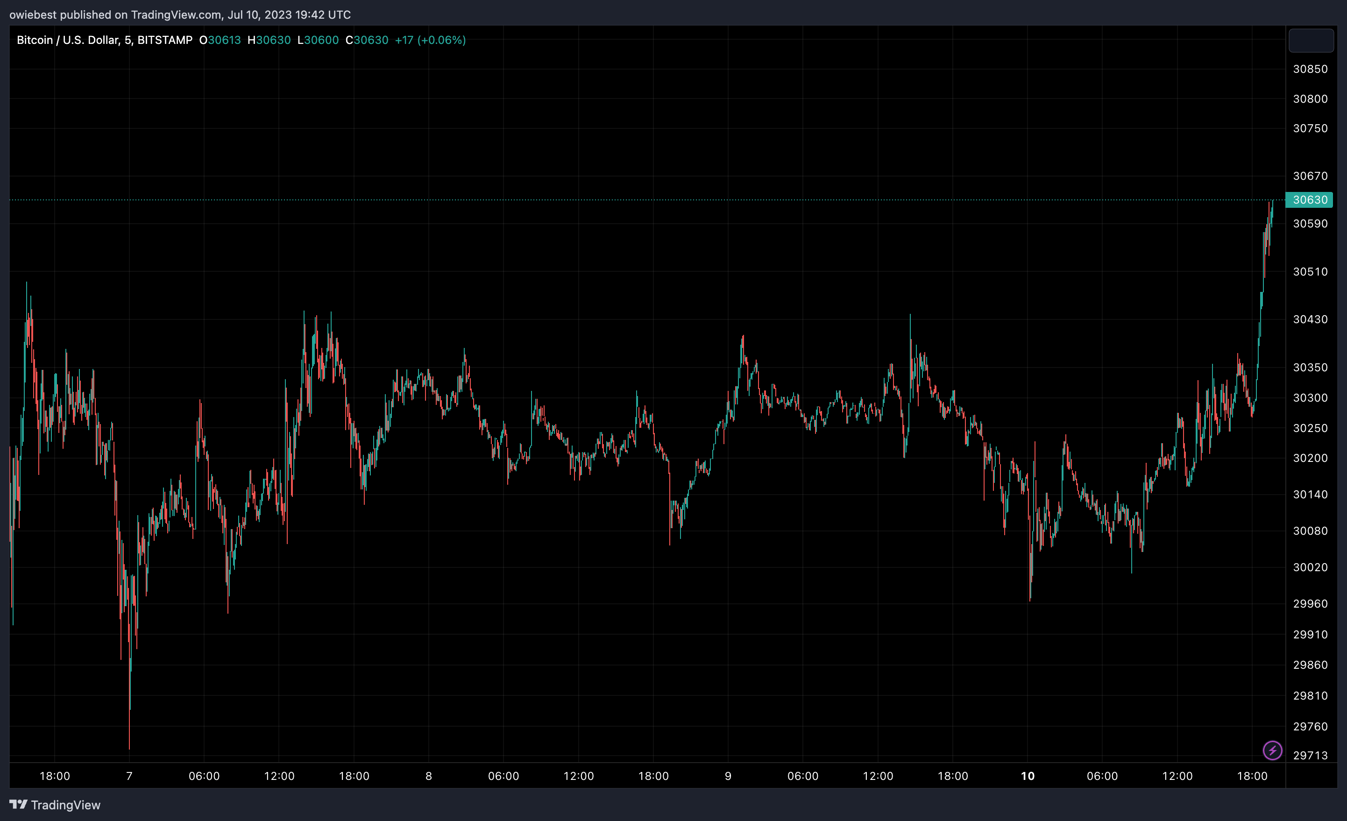Click the purple lightning instant order icon
This screenshot has height=821, width=1347.
[1273, 750]
